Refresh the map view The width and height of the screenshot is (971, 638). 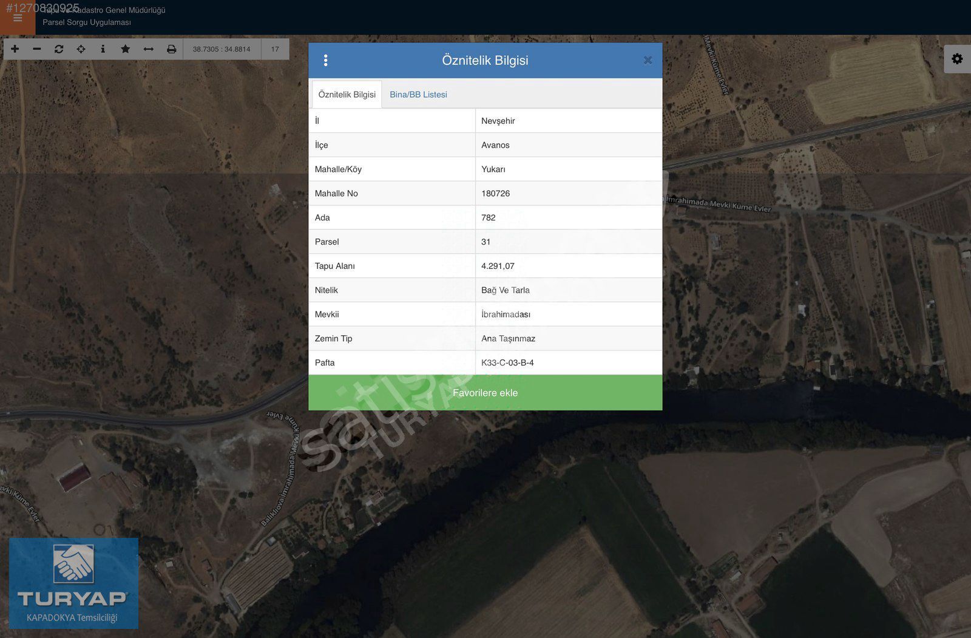[x=59, y=49]
